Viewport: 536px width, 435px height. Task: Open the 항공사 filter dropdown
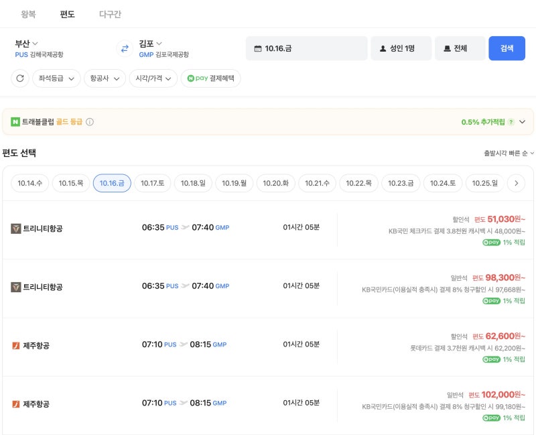click(105, 78)
